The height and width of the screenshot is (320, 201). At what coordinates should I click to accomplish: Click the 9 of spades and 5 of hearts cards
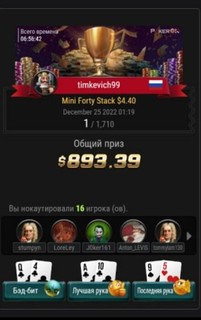click(164, 271)
